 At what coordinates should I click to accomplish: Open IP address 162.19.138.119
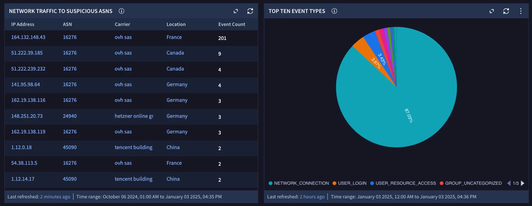tap(28, 132)
